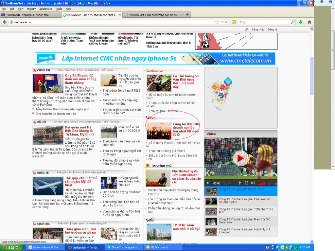Open the Bing search engine dropdown
The image size is (335, 251).
235,22
